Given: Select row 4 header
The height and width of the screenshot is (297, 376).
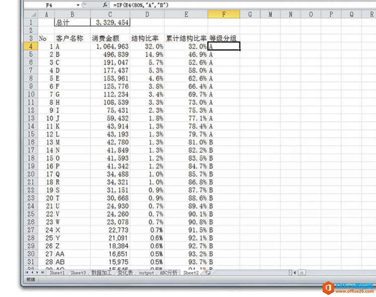Looking at the screenshot, I should tap(31, 46).
